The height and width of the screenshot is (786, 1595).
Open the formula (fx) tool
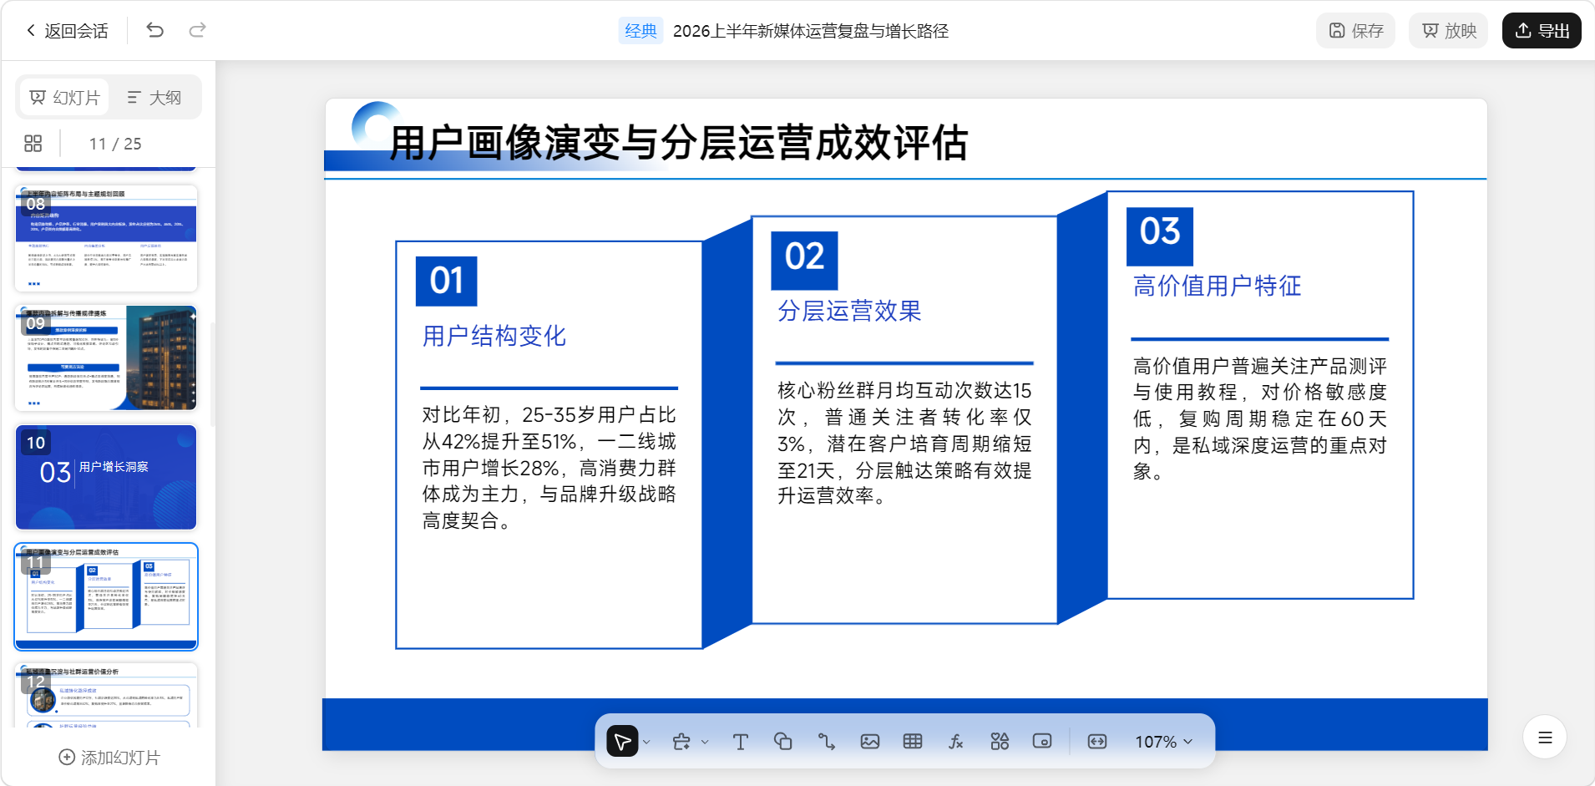coord(956,742)
